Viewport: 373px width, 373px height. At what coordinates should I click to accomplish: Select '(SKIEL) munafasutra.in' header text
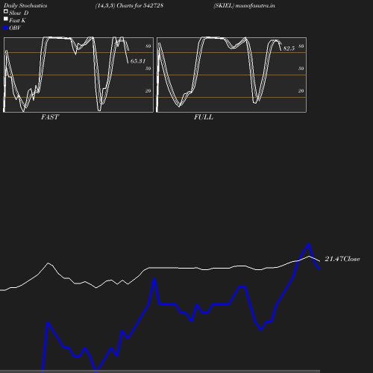(x=244, y=6)
